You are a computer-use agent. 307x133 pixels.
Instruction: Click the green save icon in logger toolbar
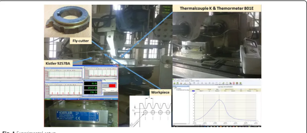pyautogui.click(x=177, y=83)
